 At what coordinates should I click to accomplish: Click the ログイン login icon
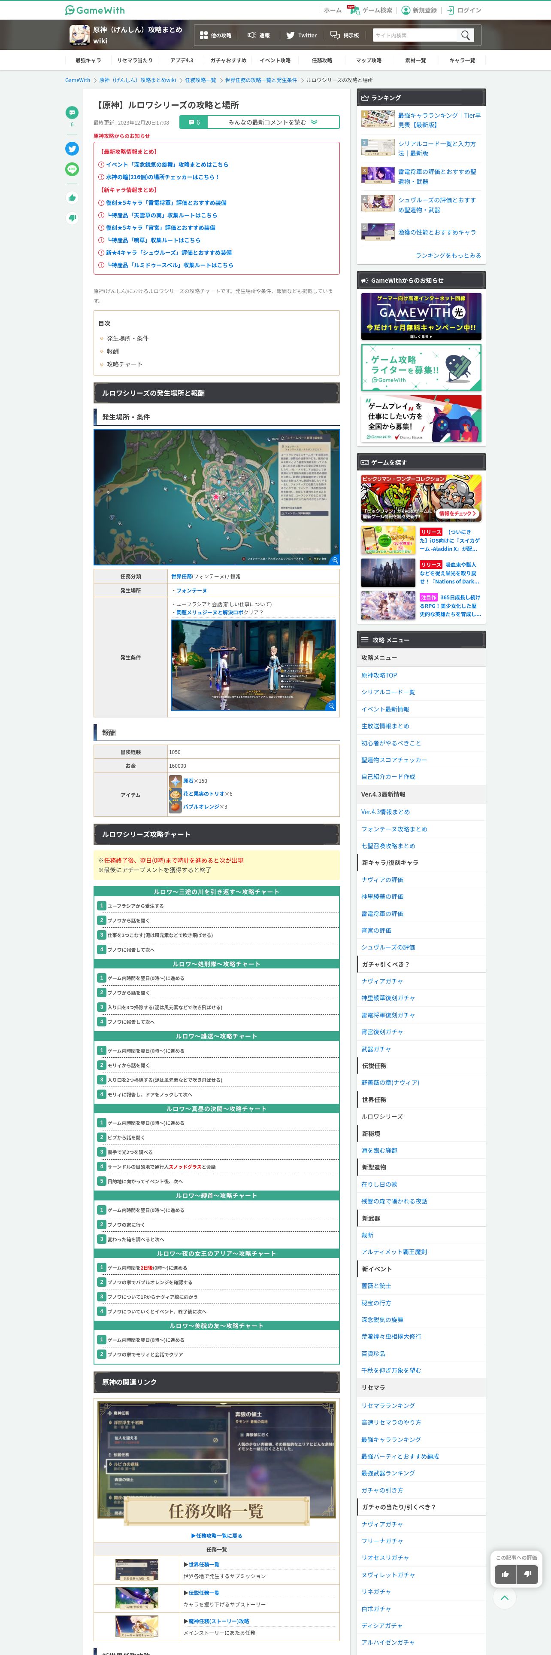(450, 10)
